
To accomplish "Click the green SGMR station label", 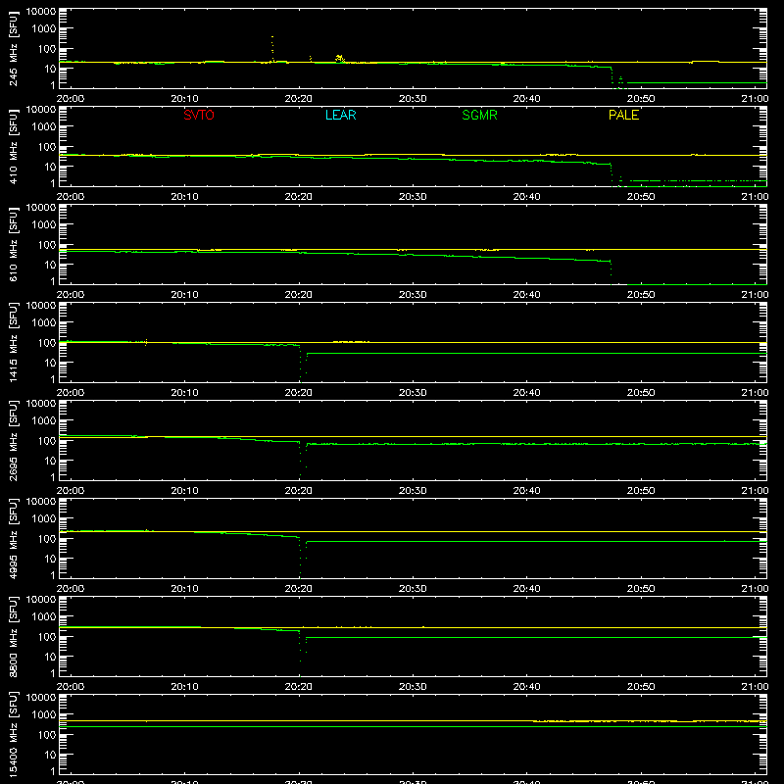I will click(479, 115).
